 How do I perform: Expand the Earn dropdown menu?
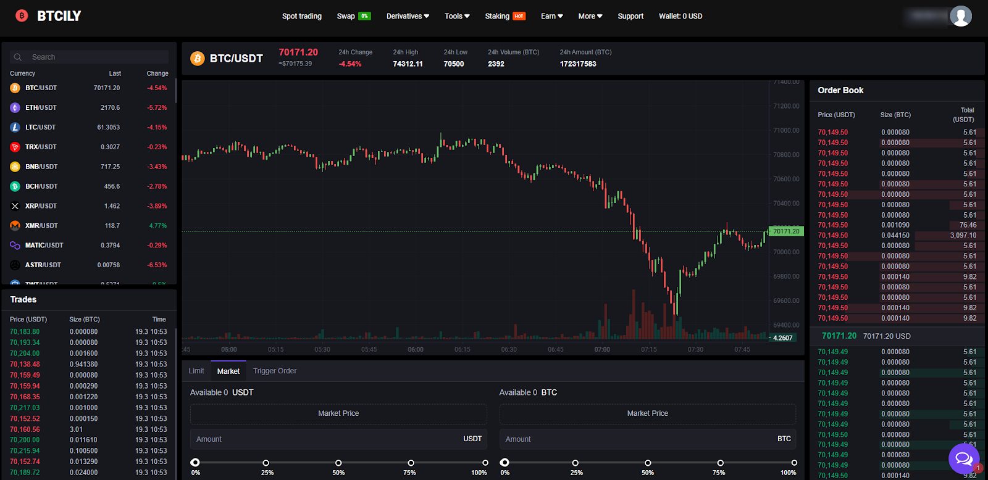(x=551, y=16)
